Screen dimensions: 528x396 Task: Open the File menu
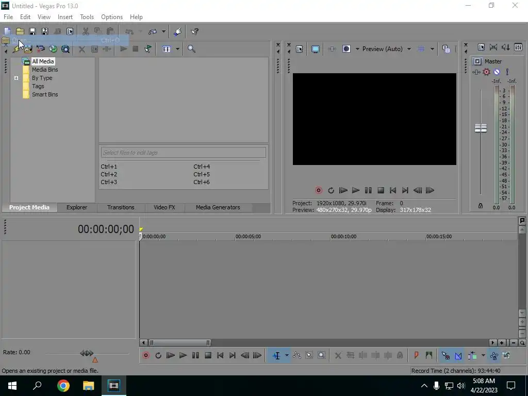(8, 17)
